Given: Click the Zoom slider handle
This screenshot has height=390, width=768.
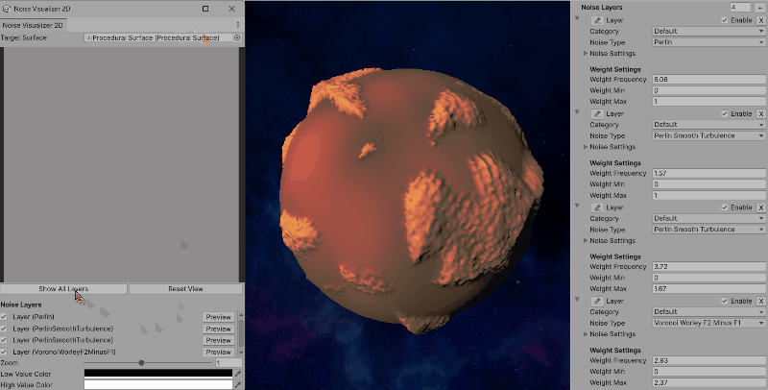Looking at the screenshot, I should coord(141,363).
